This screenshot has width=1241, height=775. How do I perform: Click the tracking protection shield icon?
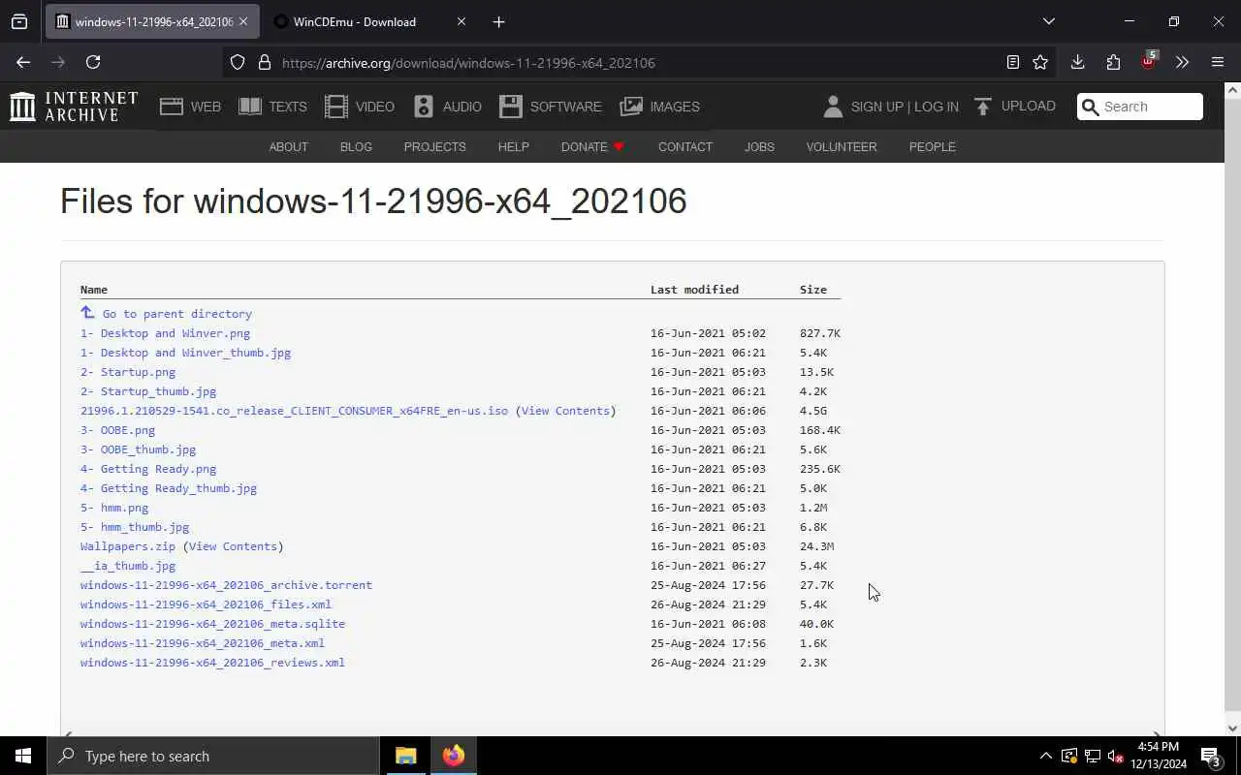[238, 62]
